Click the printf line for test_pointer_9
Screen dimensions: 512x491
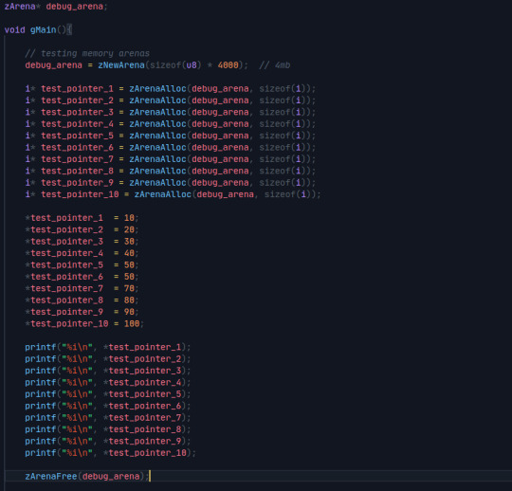point(108,442)
